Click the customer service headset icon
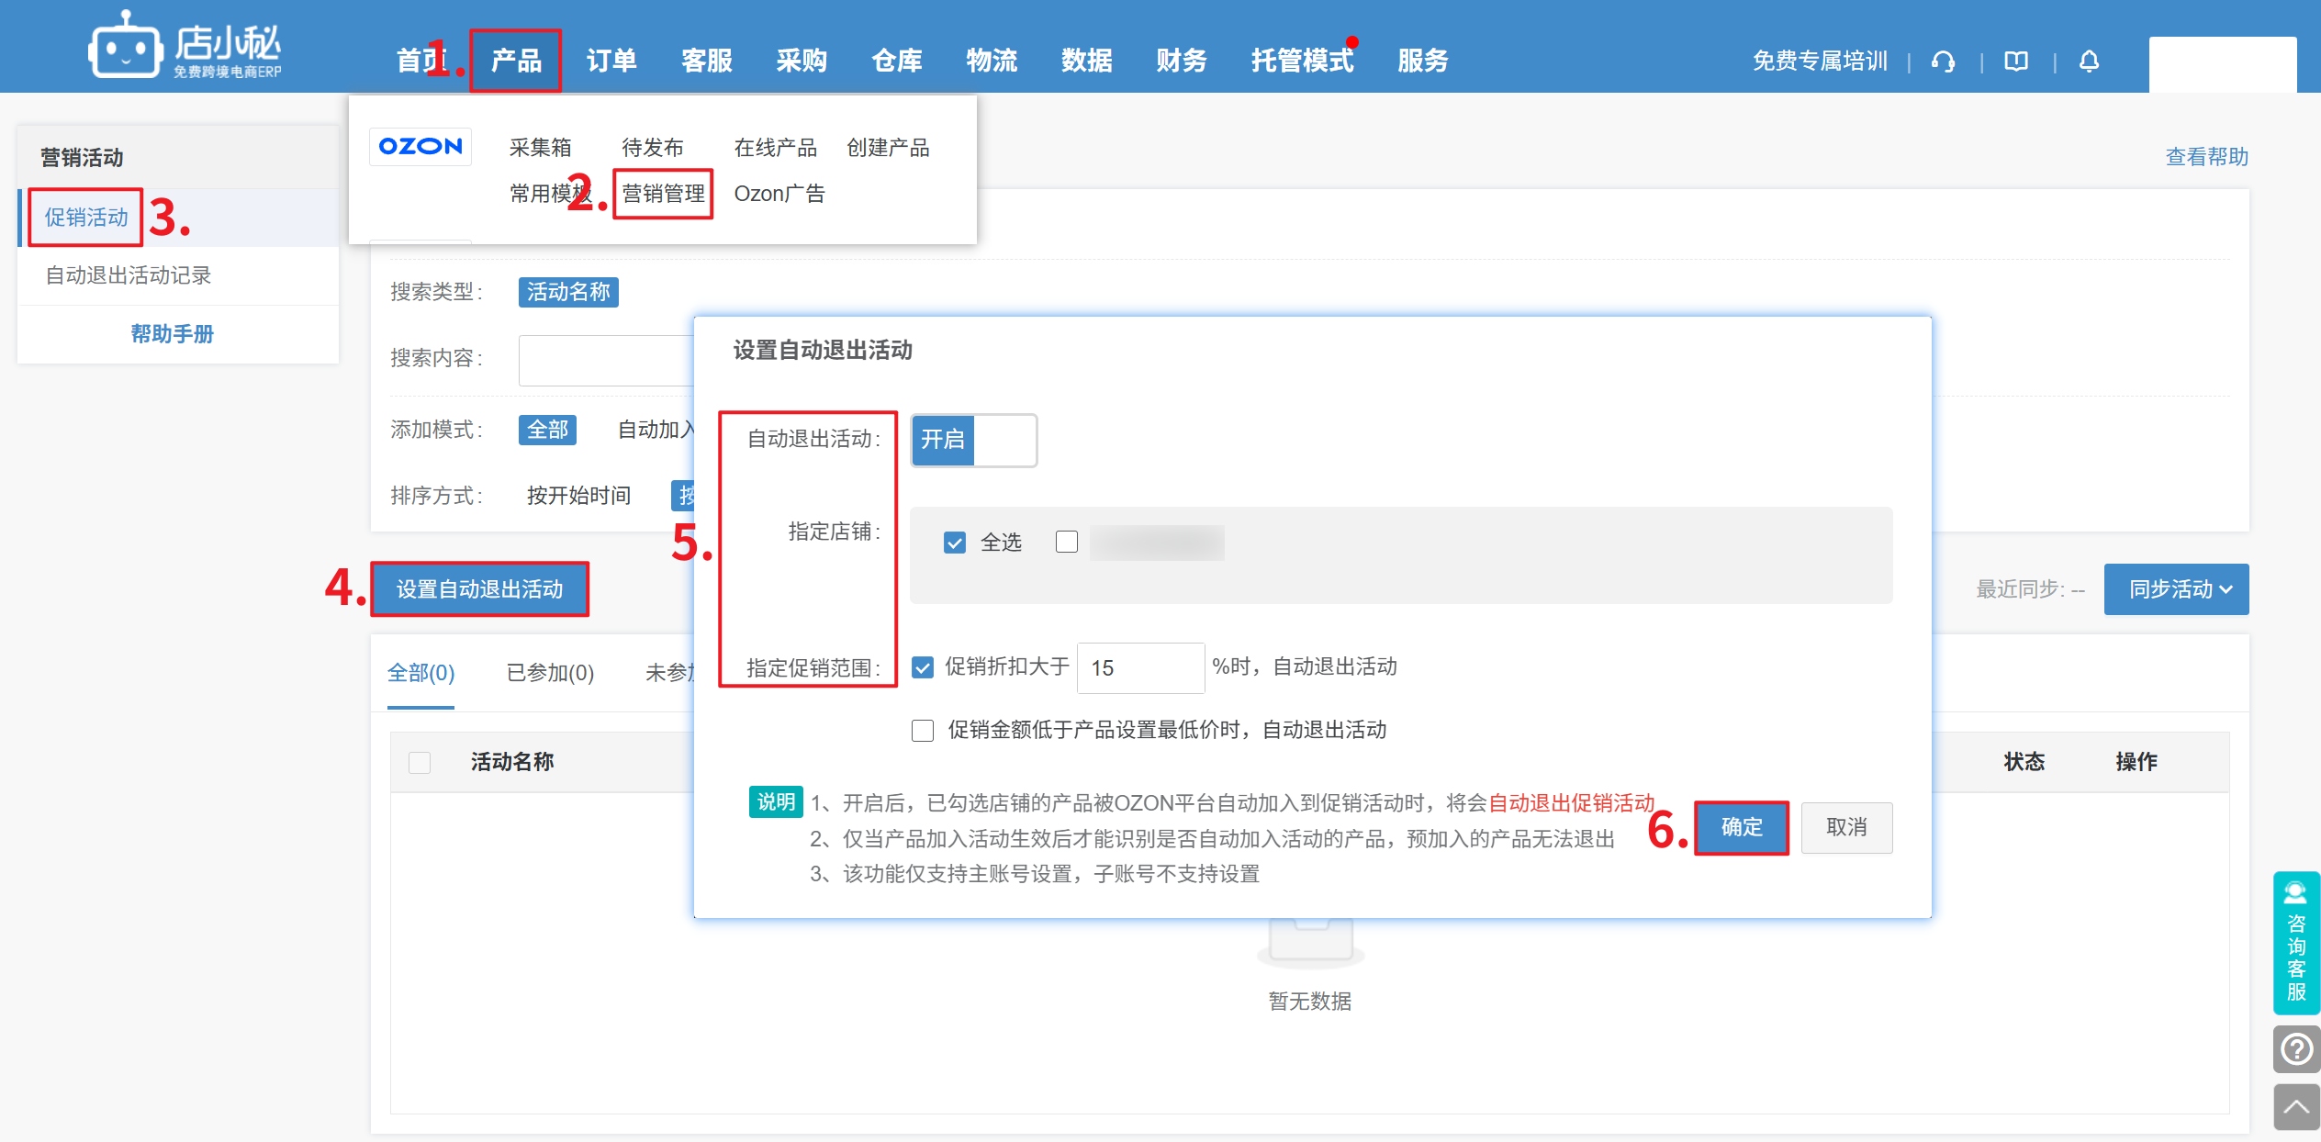 coord(1943,62)
